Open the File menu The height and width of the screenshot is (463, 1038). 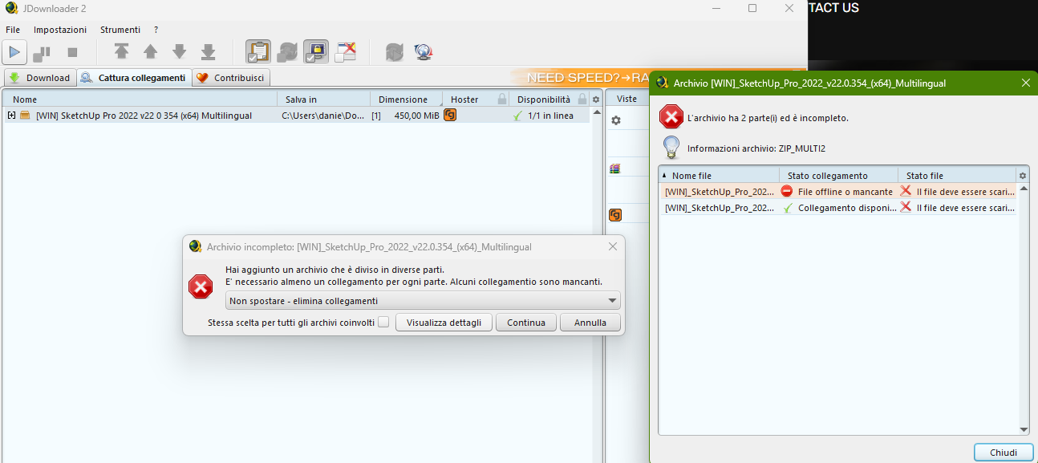pos(13,30)
